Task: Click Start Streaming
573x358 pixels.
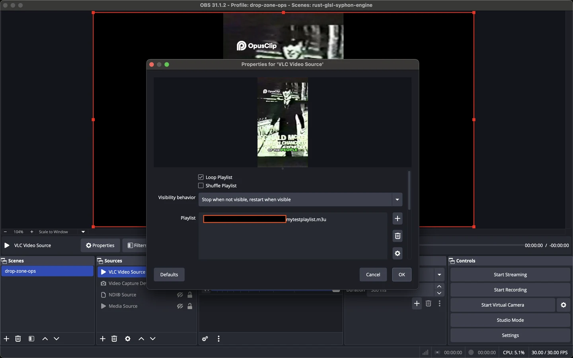Action: [510, 275]
